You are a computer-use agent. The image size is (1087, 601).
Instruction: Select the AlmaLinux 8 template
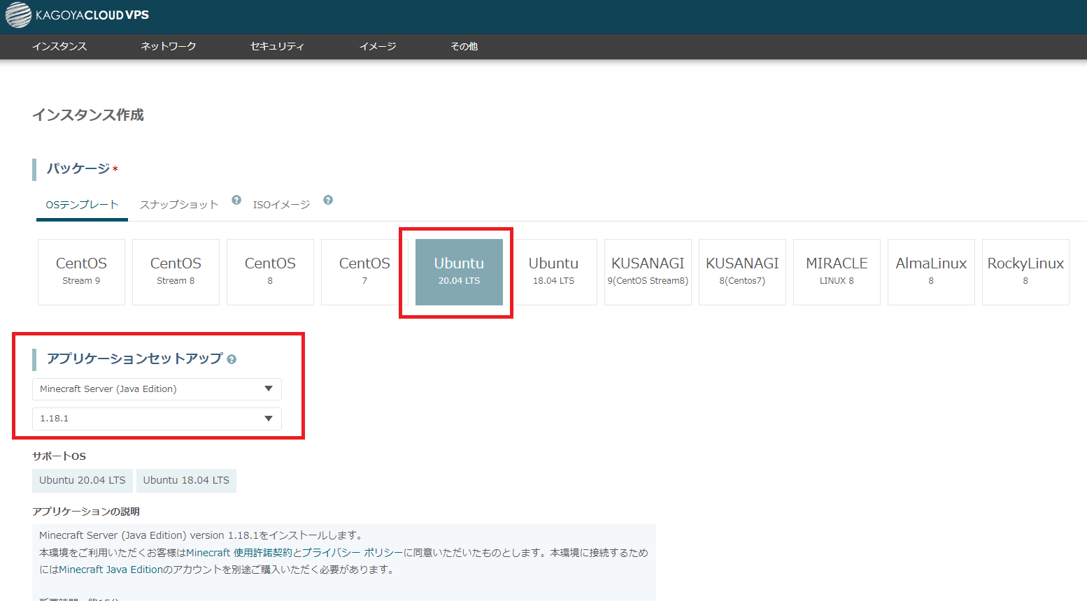(931, 272)
